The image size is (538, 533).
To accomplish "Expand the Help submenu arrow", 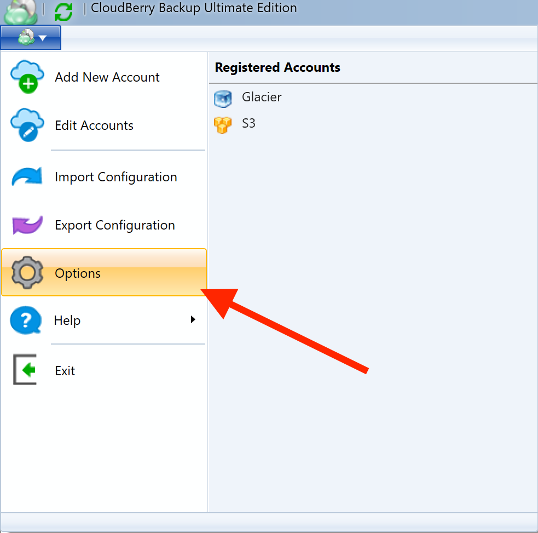I will click(193, 319).
